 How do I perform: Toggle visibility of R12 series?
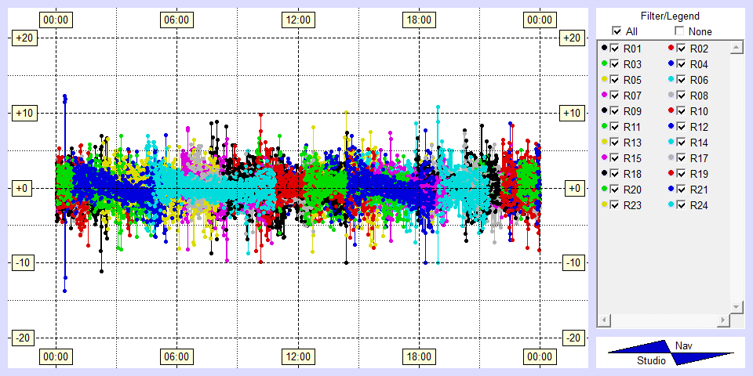[x=682, y=127]
